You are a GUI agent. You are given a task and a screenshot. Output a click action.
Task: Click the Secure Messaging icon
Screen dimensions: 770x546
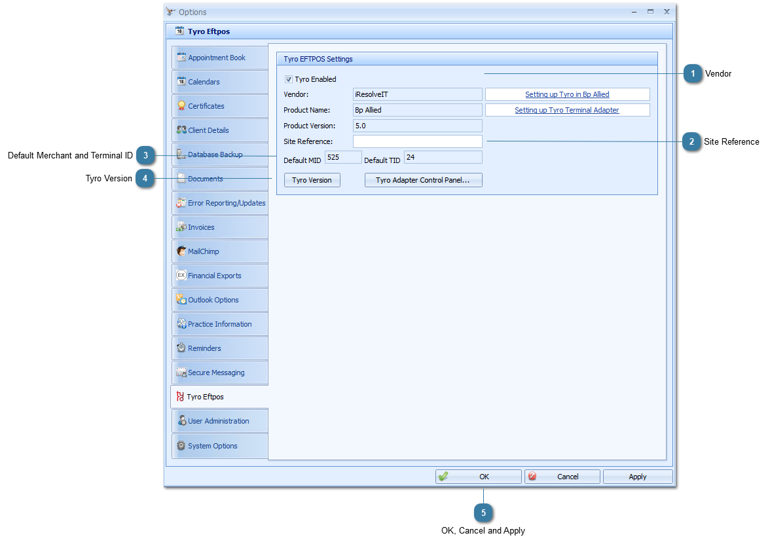pyautogui.click(x=181, y=372)
